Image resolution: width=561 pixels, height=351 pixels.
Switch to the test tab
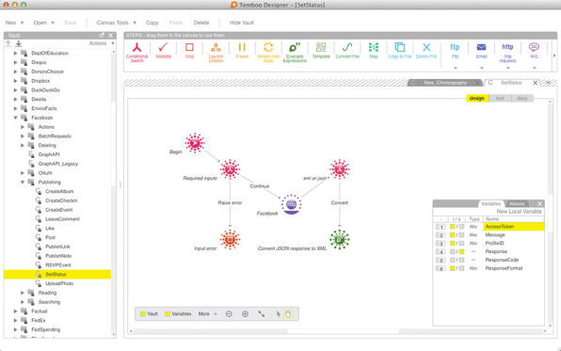pos(500,98)
